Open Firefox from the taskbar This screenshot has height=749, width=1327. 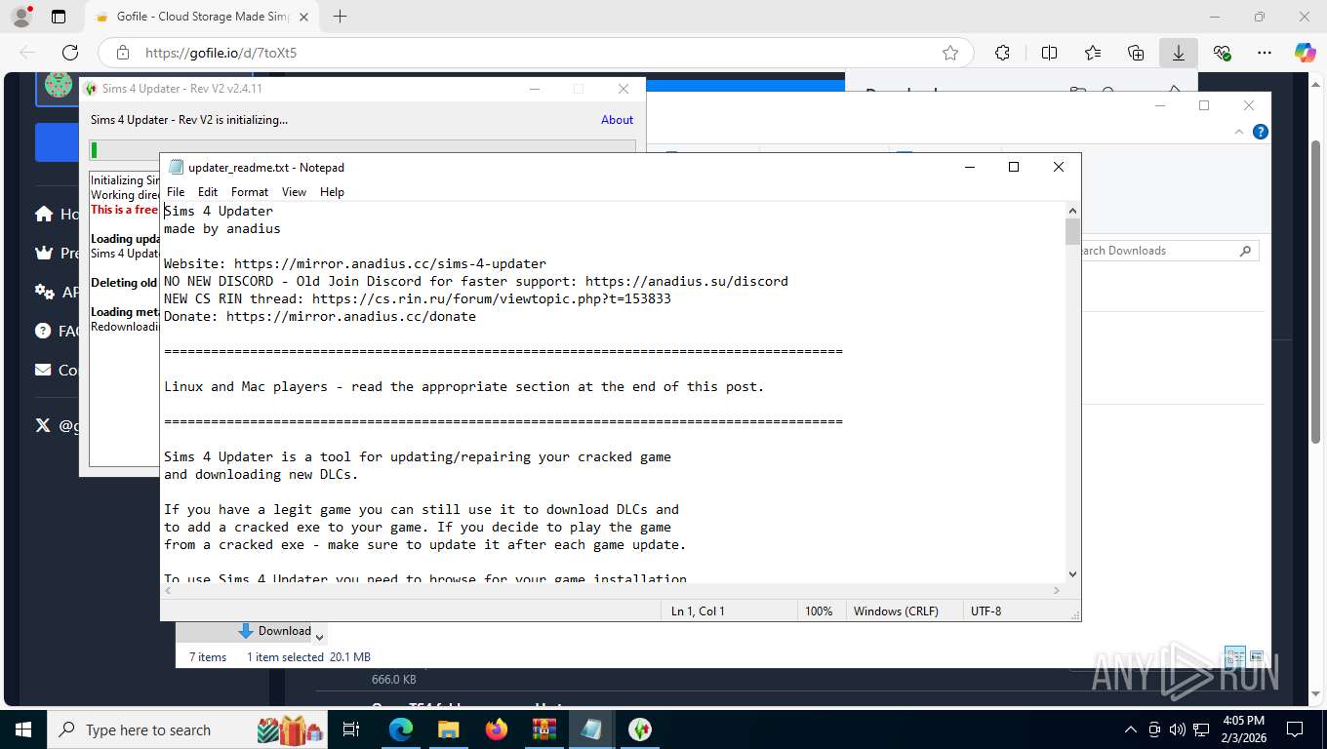coord(497,729)
